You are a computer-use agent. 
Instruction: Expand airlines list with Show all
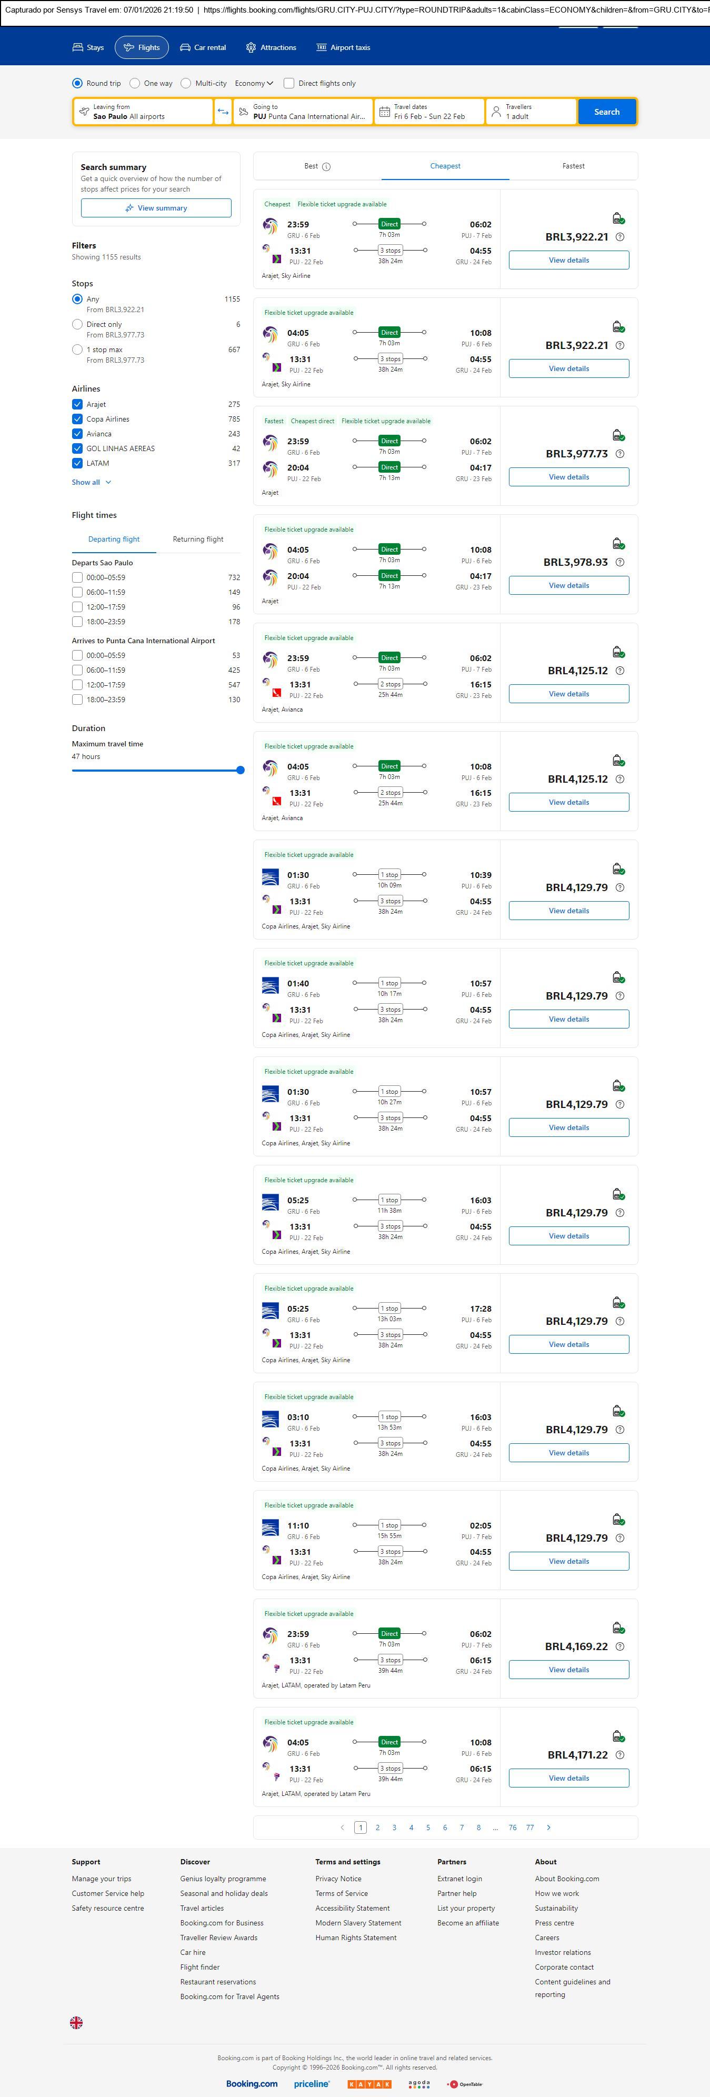click(91, 483)
